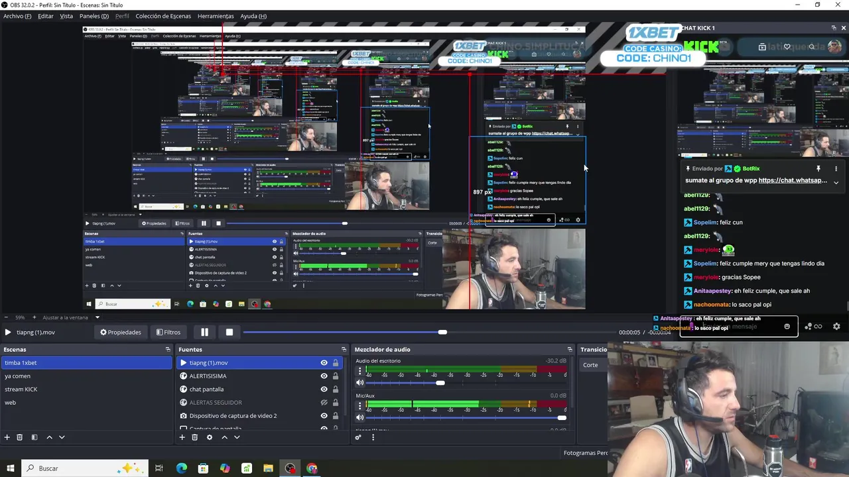Image resolution: width=849 pixels, height=477 pixels.
Task: Add a new scene in Escenas panel
Action: [7, 437]
